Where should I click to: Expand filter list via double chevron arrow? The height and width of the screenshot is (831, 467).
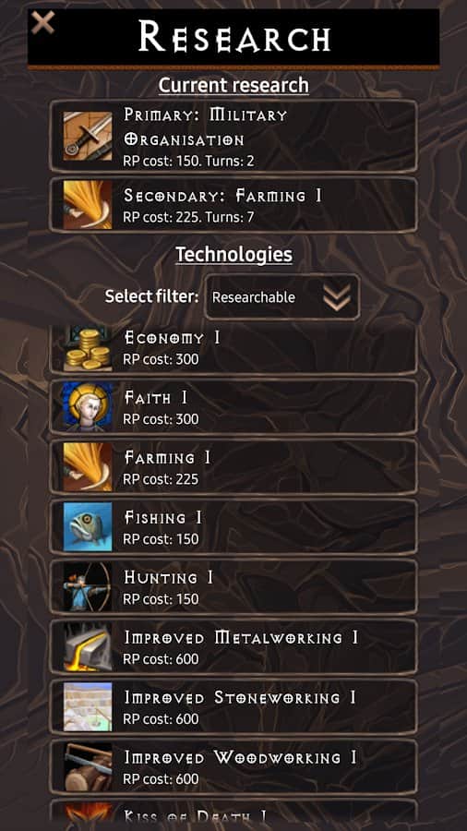(337, 298)
